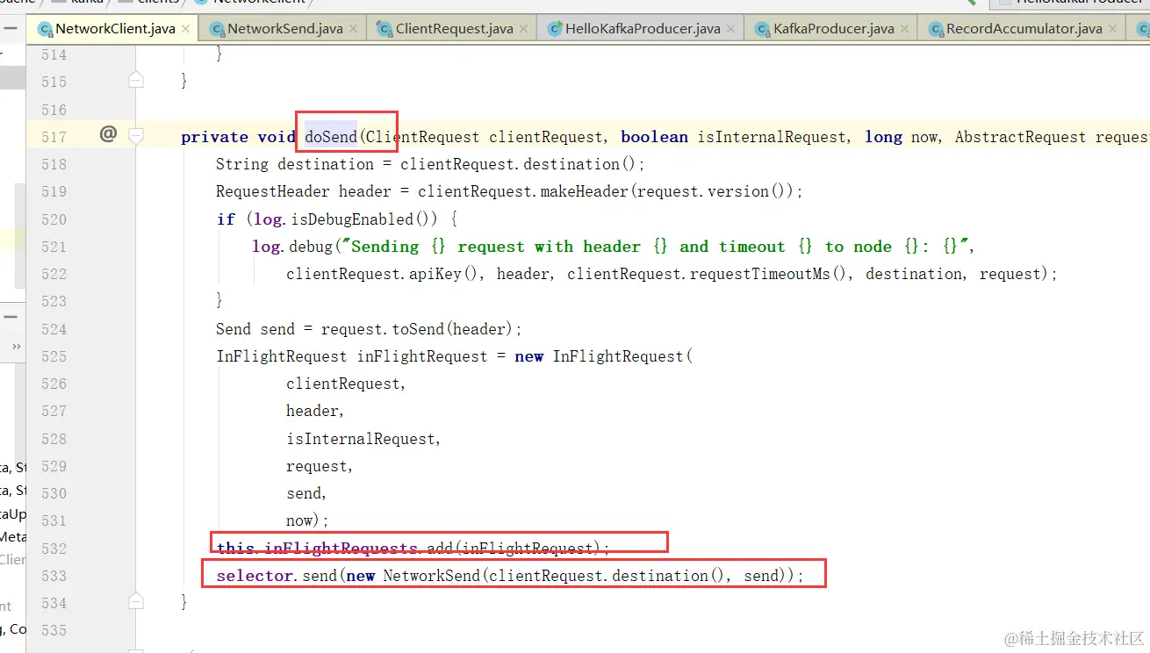
Task: Click 'selector' on line 533
Action: pos(255,576)
